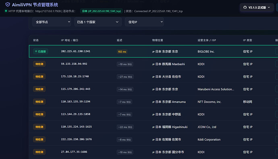Click the Connected JP_202.225.61.190_1341_tcp status text
The width and height of the screenshot is (278, 159).
[158, 11]
